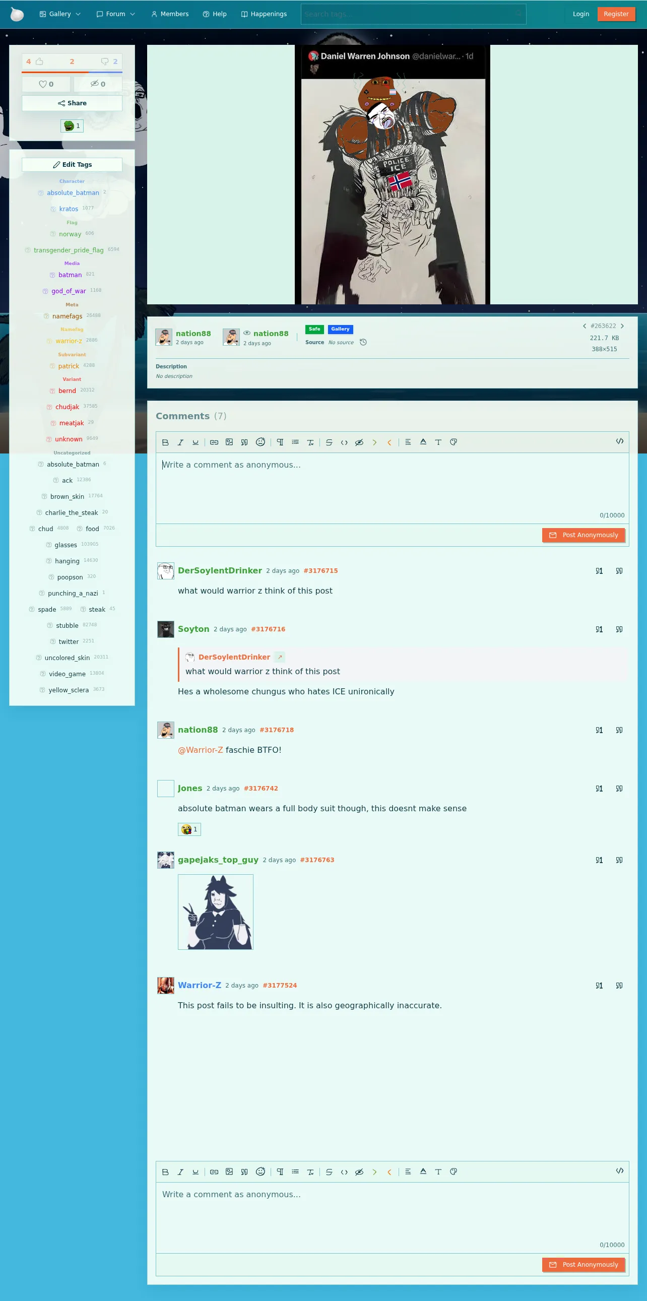This screenshot has height=1301, width=647.
Task: Quote DerSoylentDrinker's comment with the double-quote icon
Action: (619, 571)
